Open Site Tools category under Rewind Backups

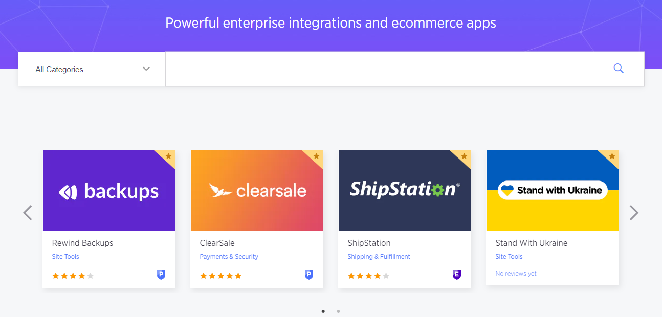[65, 257]
